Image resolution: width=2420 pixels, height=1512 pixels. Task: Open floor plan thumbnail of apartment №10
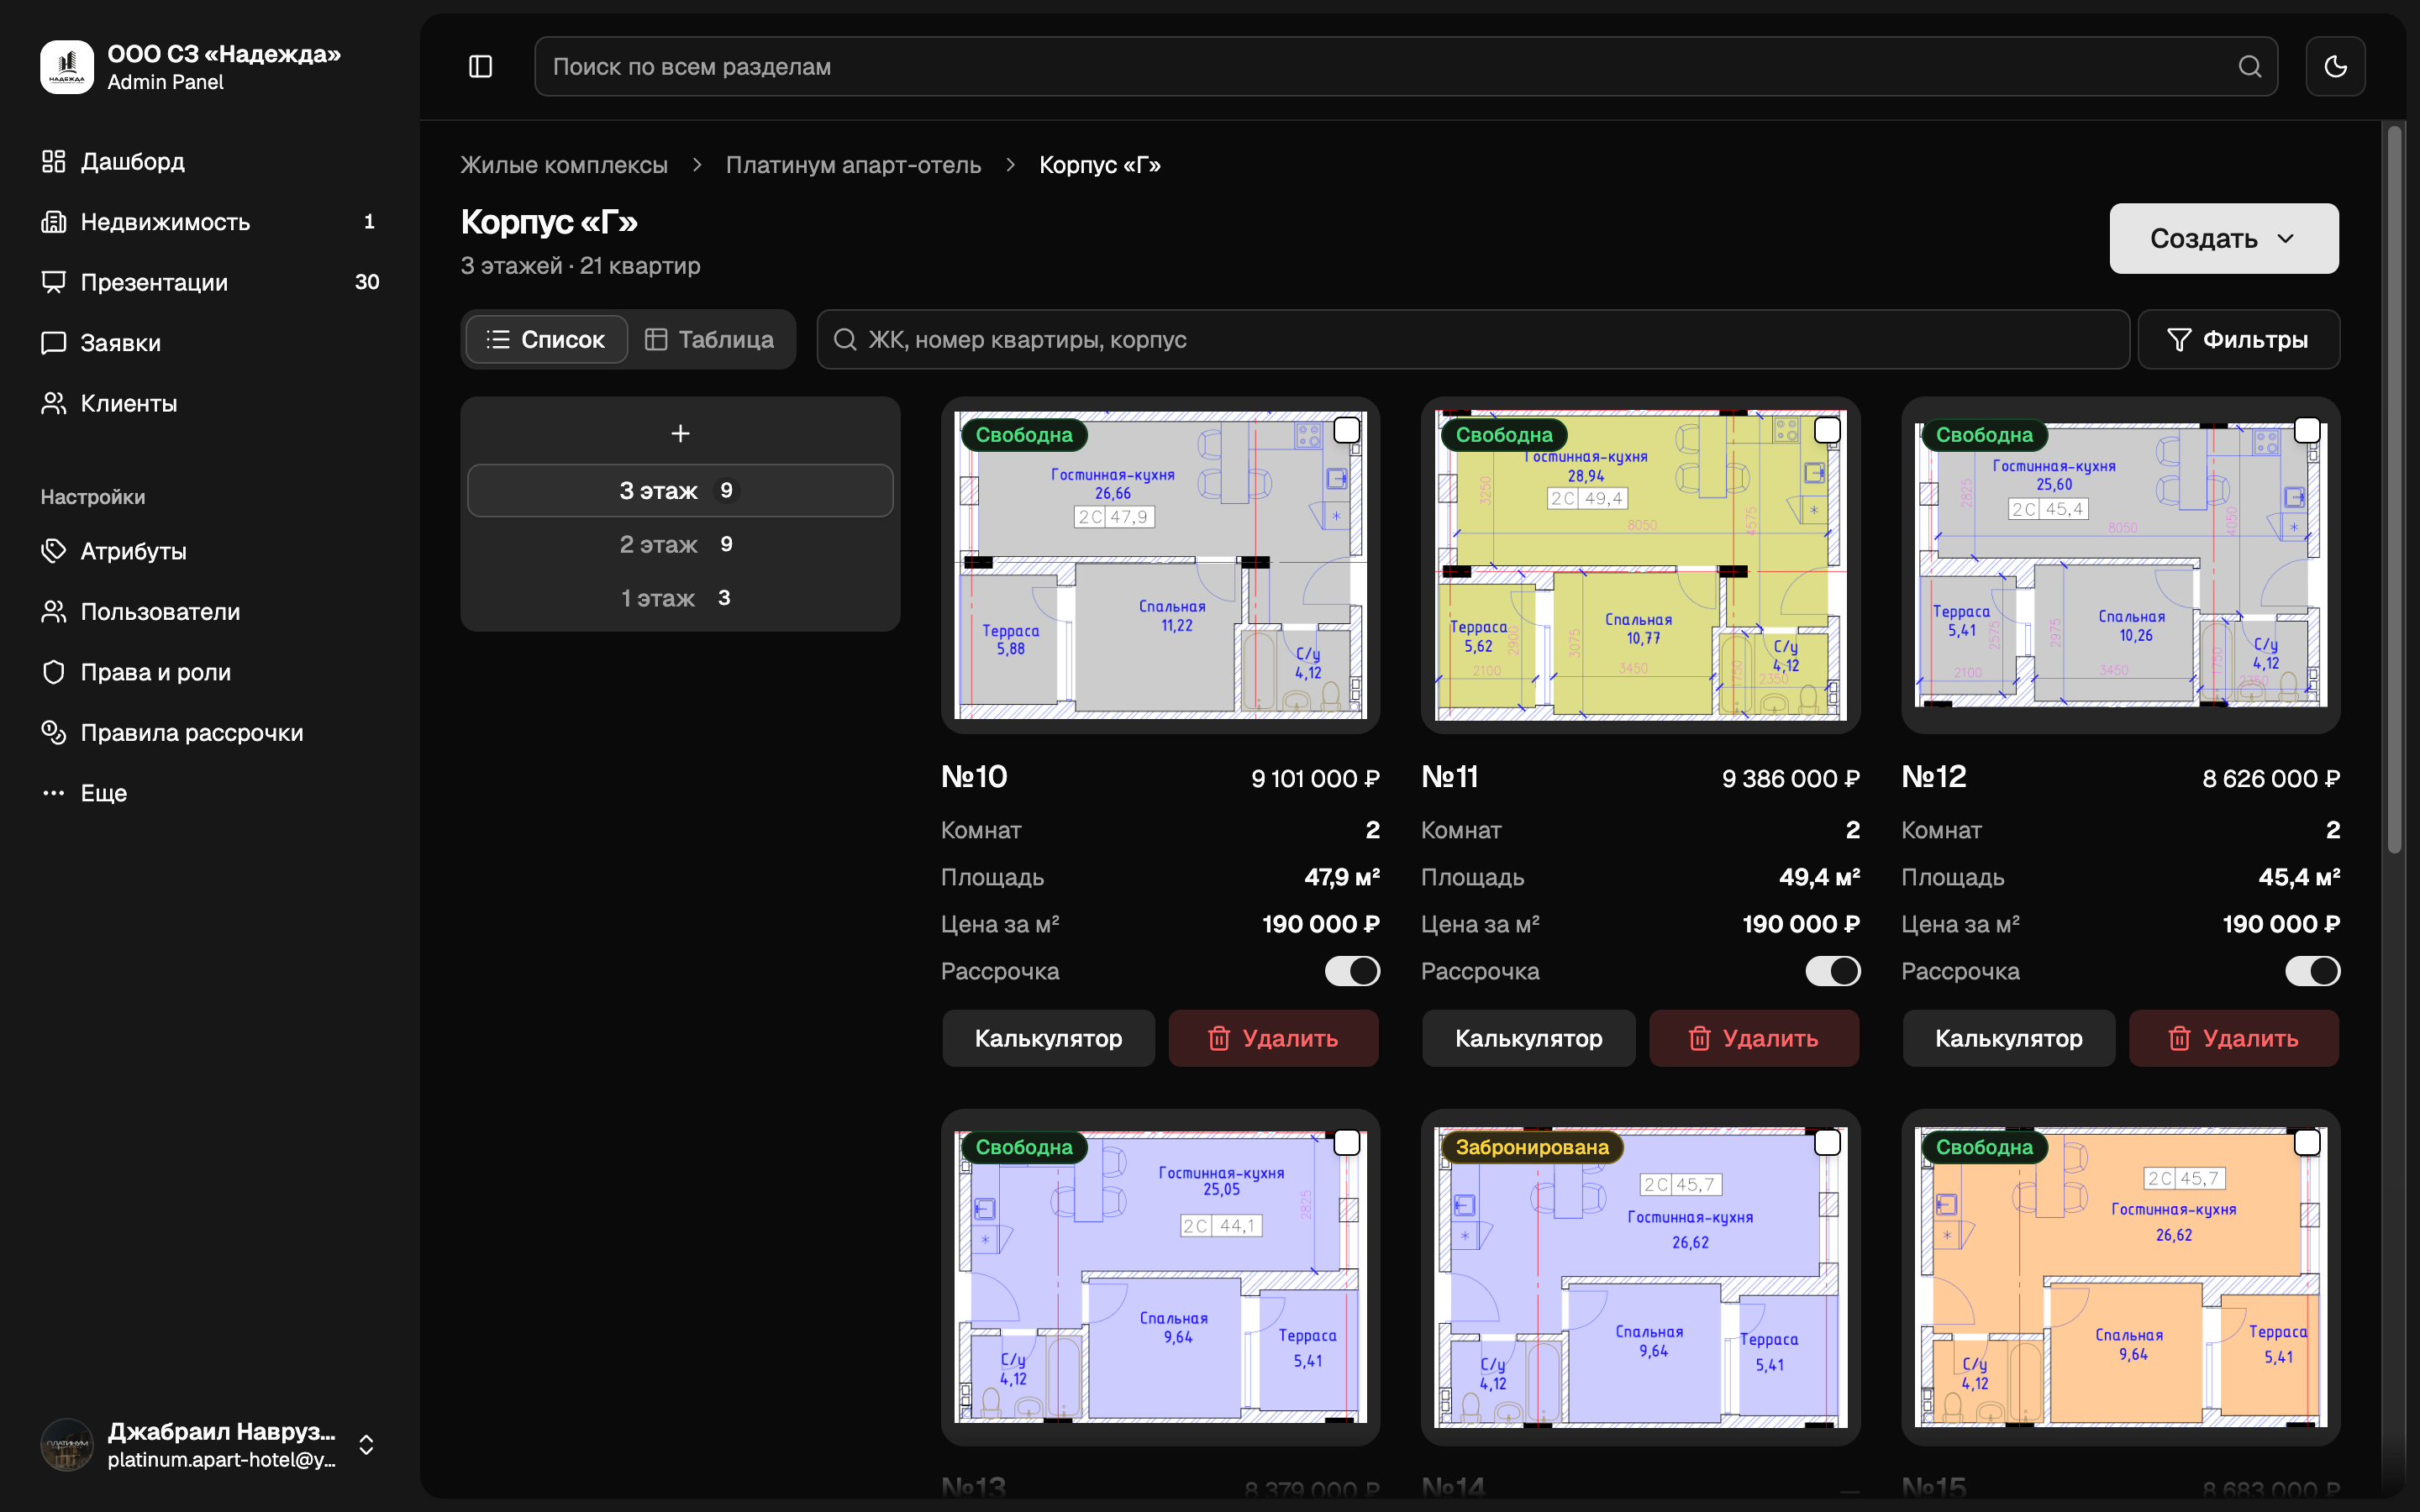[1160, 565]
